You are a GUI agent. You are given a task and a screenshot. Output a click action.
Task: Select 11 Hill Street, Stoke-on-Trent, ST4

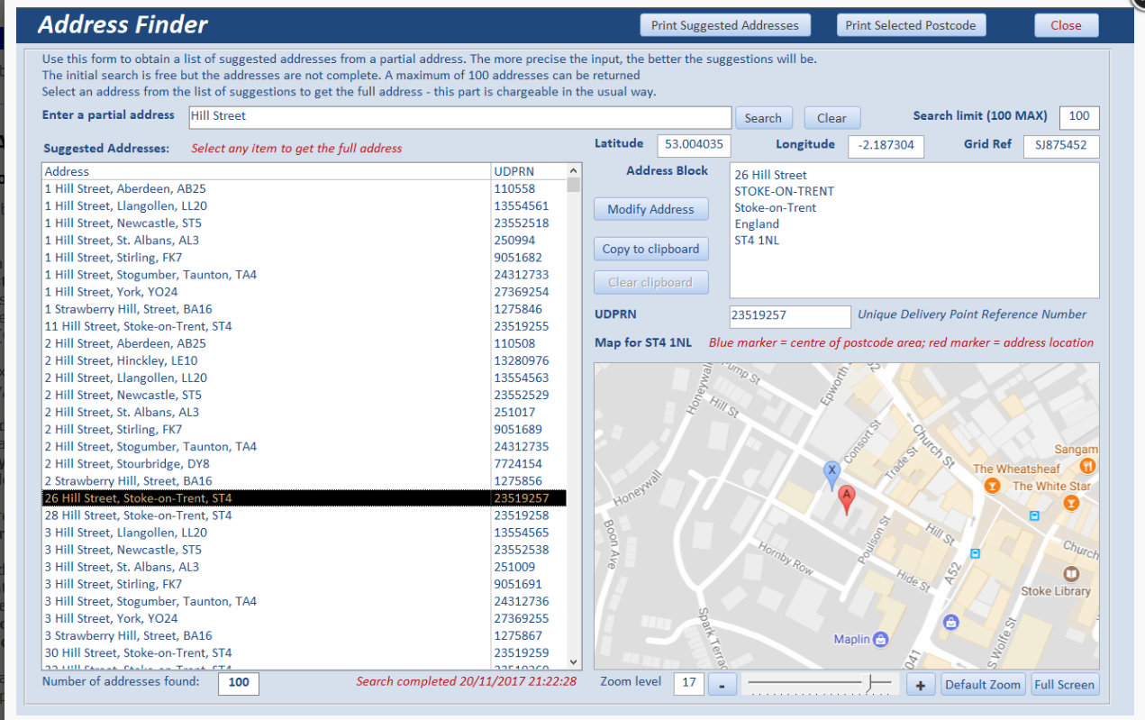[304, 326]
